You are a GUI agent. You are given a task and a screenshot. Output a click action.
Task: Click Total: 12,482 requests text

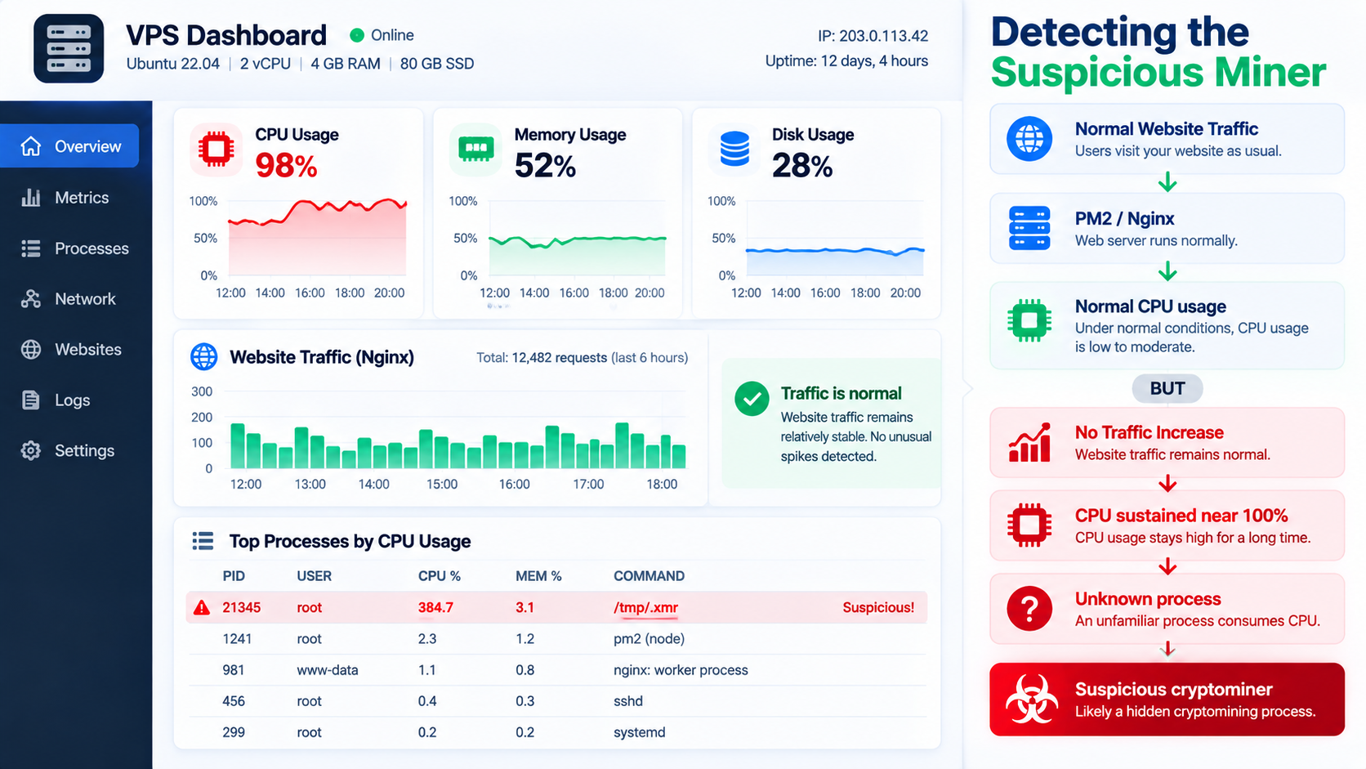click(x=542, y=358)
